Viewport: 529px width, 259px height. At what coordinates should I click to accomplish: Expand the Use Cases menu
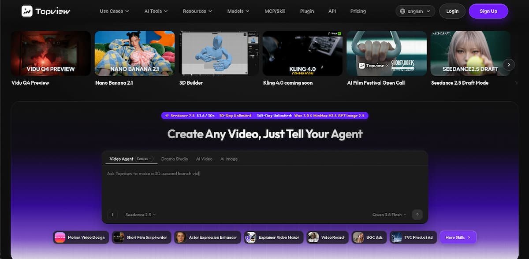click(114, 11)
